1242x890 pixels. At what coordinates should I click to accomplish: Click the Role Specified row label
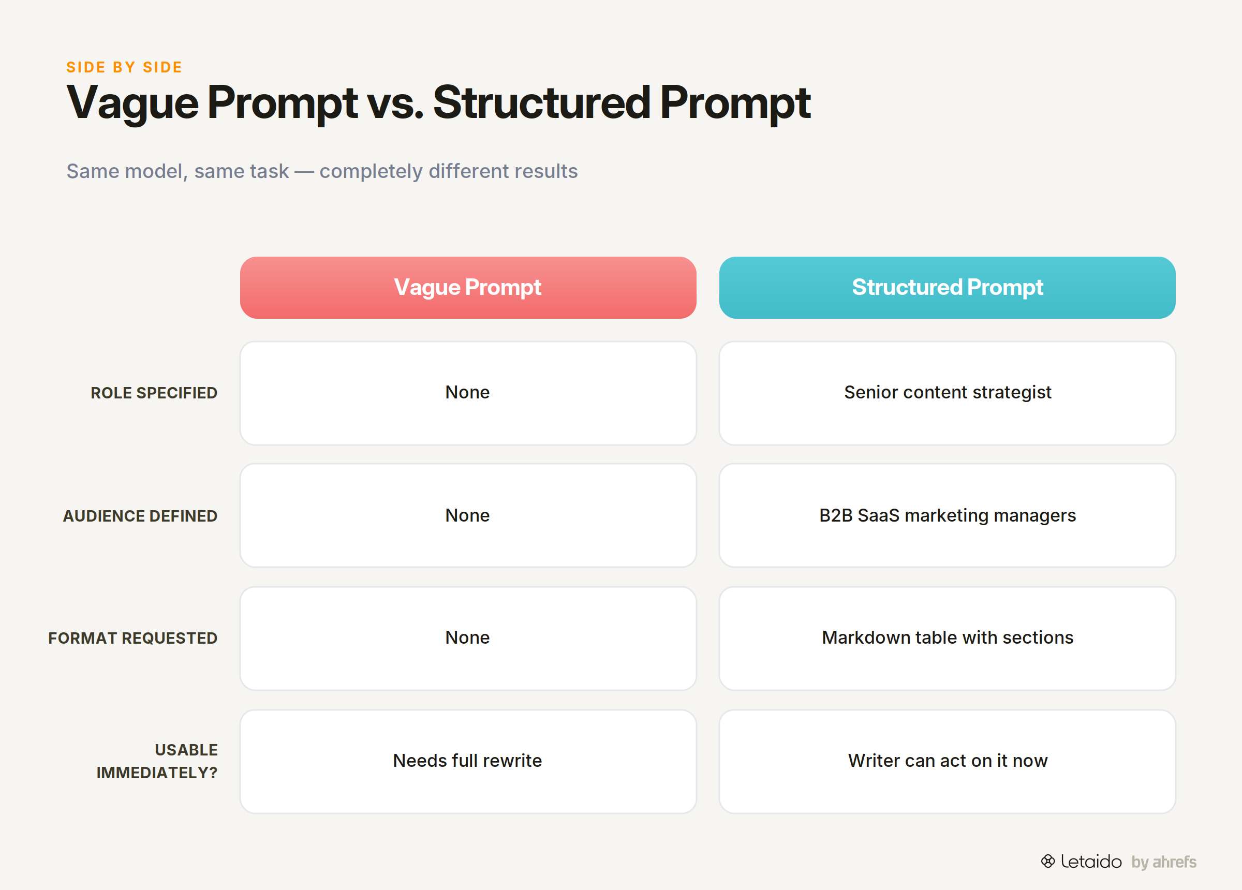tap(154, 393)
